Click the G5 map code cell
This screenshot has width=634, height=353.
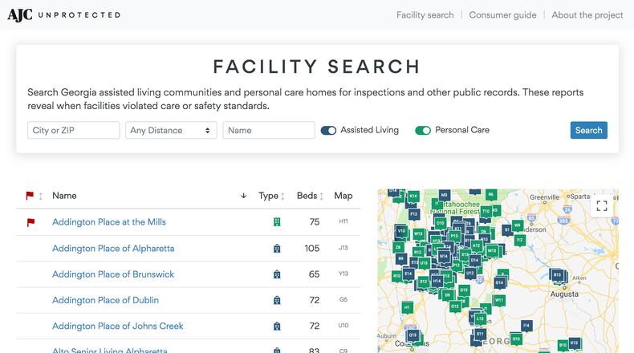click(x=343, y=299)
